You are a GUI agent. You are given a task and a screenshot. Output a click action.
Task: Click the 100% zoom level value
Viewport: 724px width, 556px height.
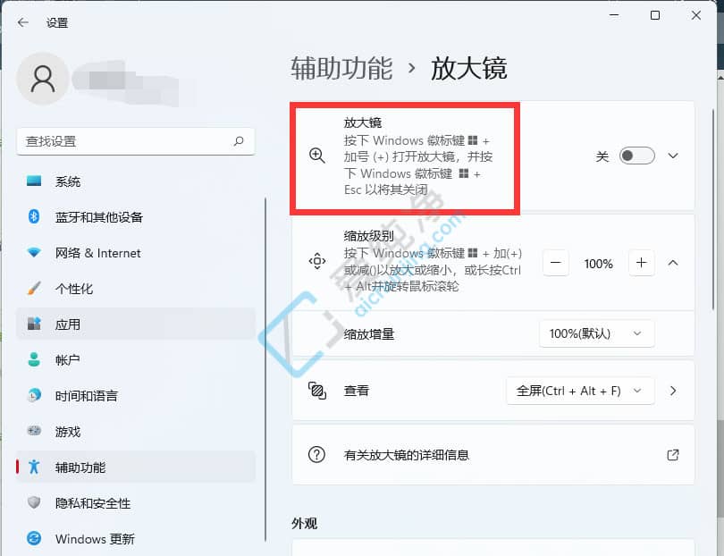598,264
